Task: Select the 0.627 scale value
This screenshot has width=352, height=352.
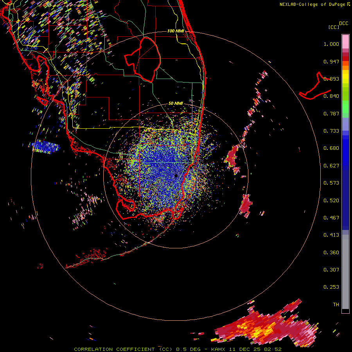Action: click(x=331, y=166)
